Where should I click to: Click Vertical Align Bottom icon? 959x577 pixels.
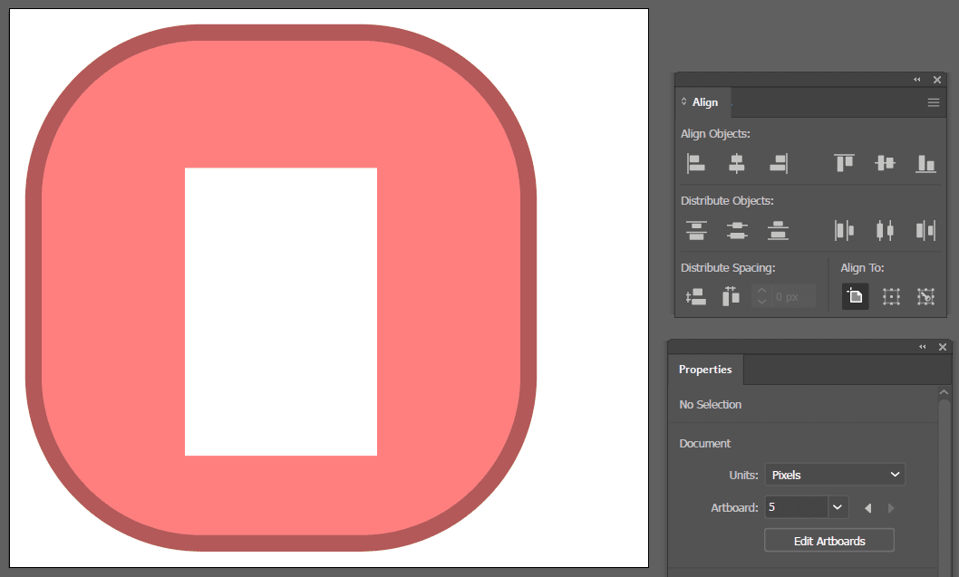pyautogui.click(x=926, y=163)
